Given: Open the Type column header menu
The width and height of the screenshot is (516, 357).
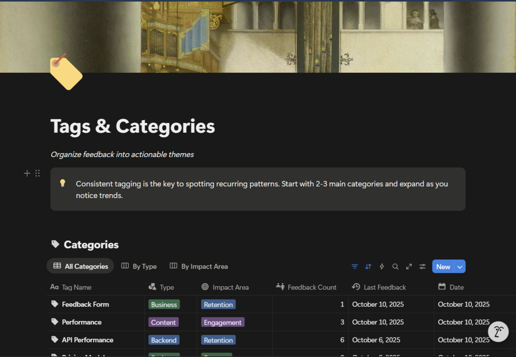Looking at the screenshot, I should coord(167,287).
